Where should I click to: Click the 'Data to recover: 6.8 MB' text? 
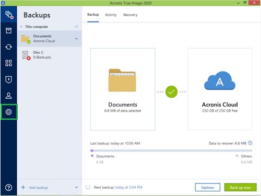coord(228,143)
